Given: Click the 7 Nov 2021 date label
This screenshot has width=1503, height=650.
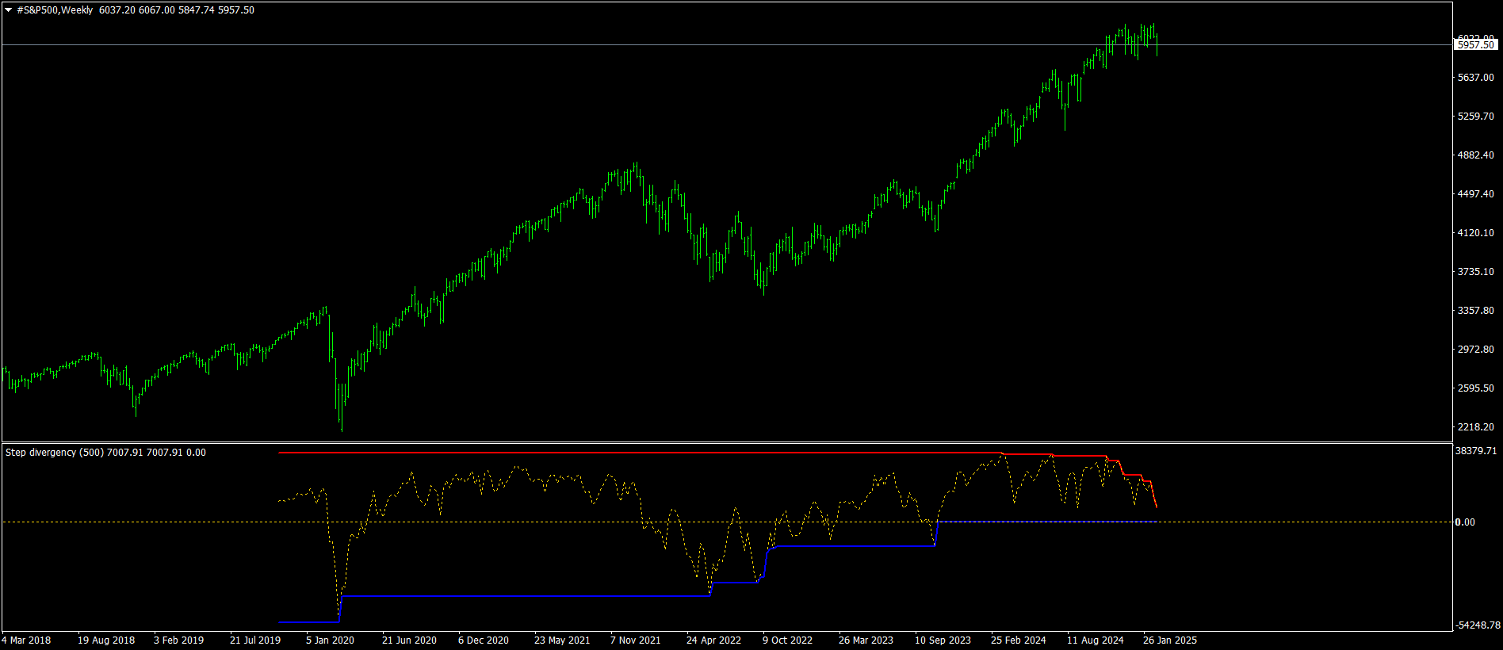Looking at the screenshot, I should pos(636,640).
